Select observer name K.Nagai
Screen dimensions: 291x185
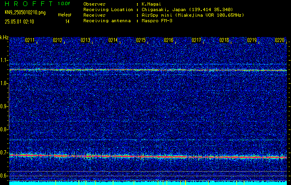tap(151, 4)
